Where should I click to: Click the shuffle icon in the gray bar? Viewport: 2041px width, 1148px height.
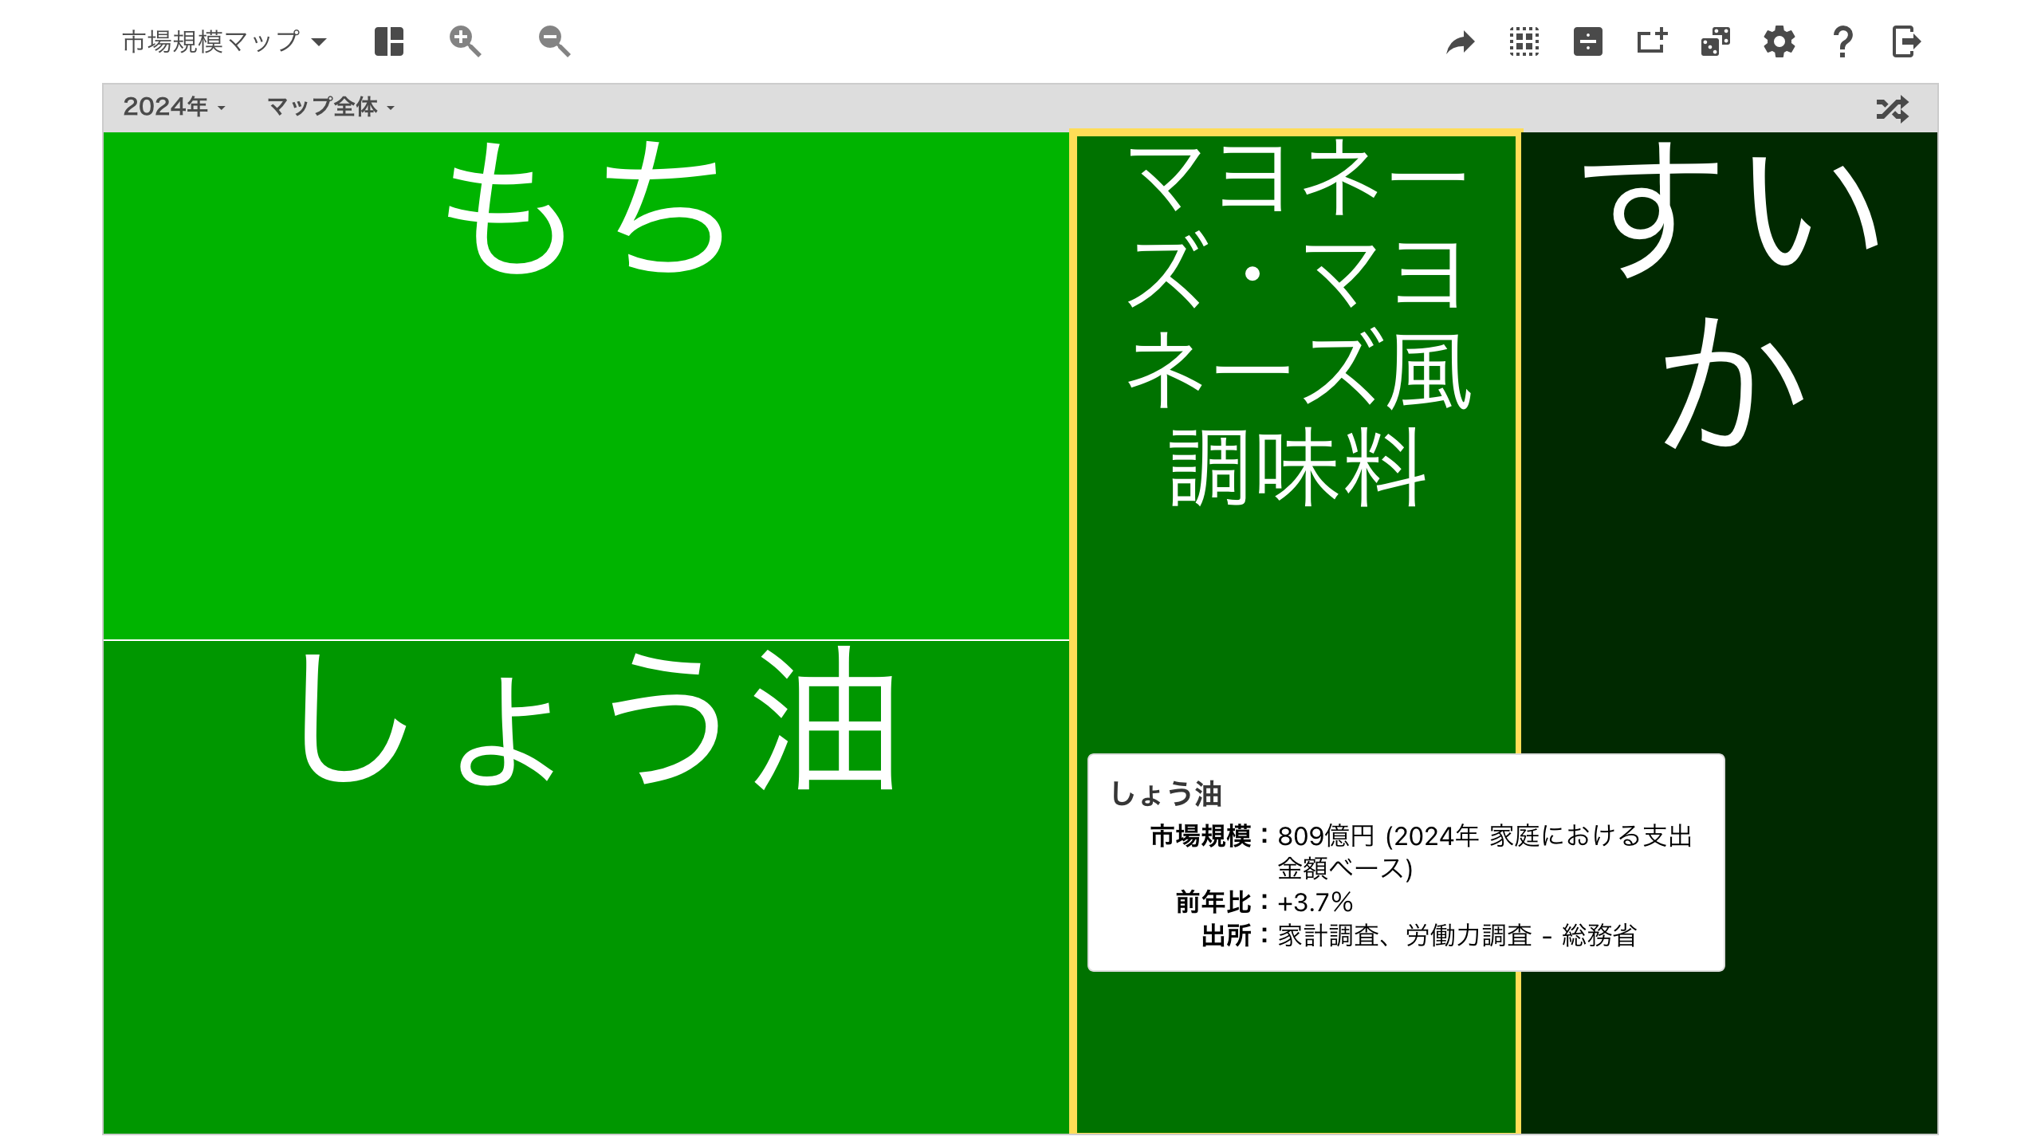point(1893,108)
